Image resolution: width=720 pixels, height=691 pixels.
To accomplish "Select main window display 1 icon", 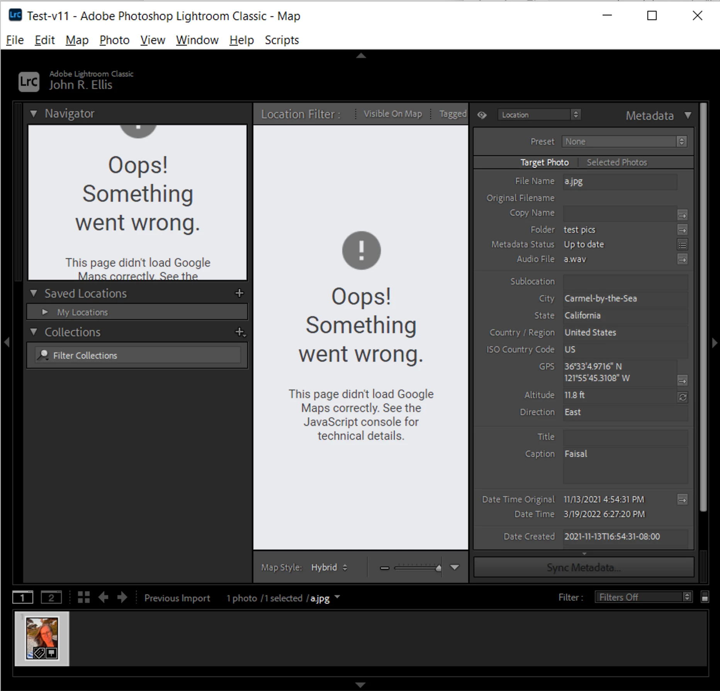I will 23,597.
